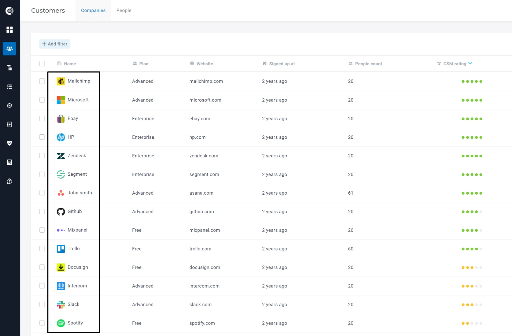
Task: Check the Microsoft row checkbox
Action: (x=42, y=100)
